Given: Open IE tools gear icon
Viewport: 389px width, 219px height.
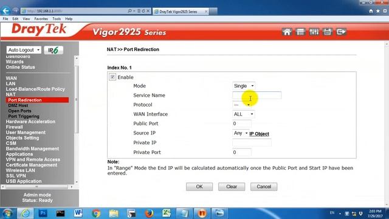Looking at the screenshot, I should pyautogui.click(x=385, y=11).
